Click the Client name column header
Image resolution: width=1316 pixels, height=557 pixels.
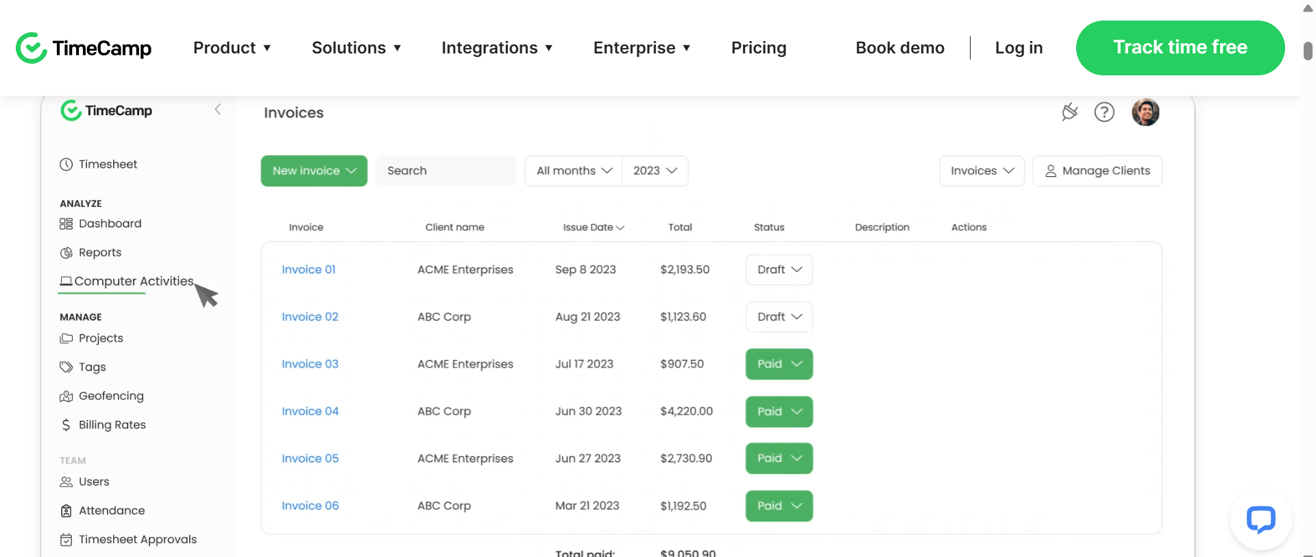point(454,227)
